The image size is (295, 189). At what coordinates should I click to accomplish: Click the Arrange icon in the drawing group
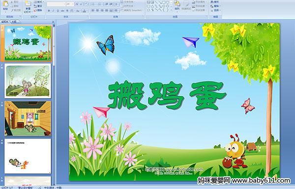177,5
